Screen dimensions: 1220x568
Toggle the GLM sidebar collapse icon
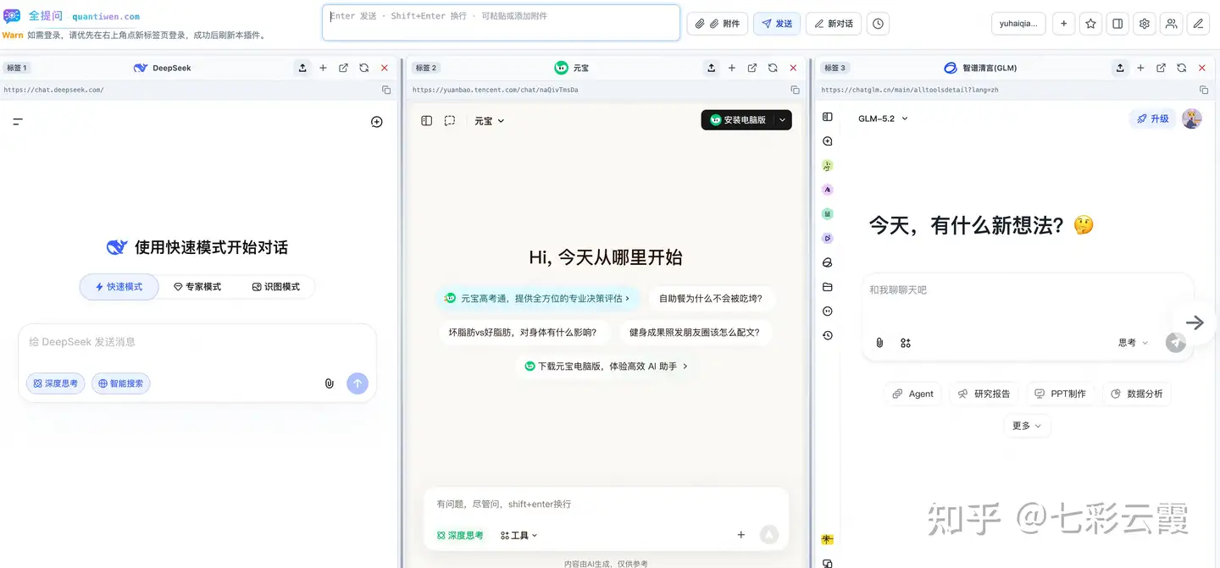(x=828, y=117)
